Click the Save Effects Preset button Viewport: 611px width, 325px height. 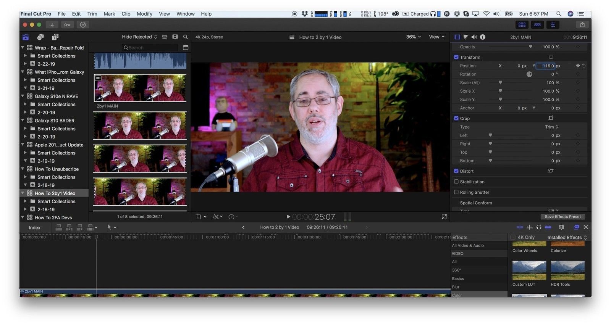click(x=562, y=217)
